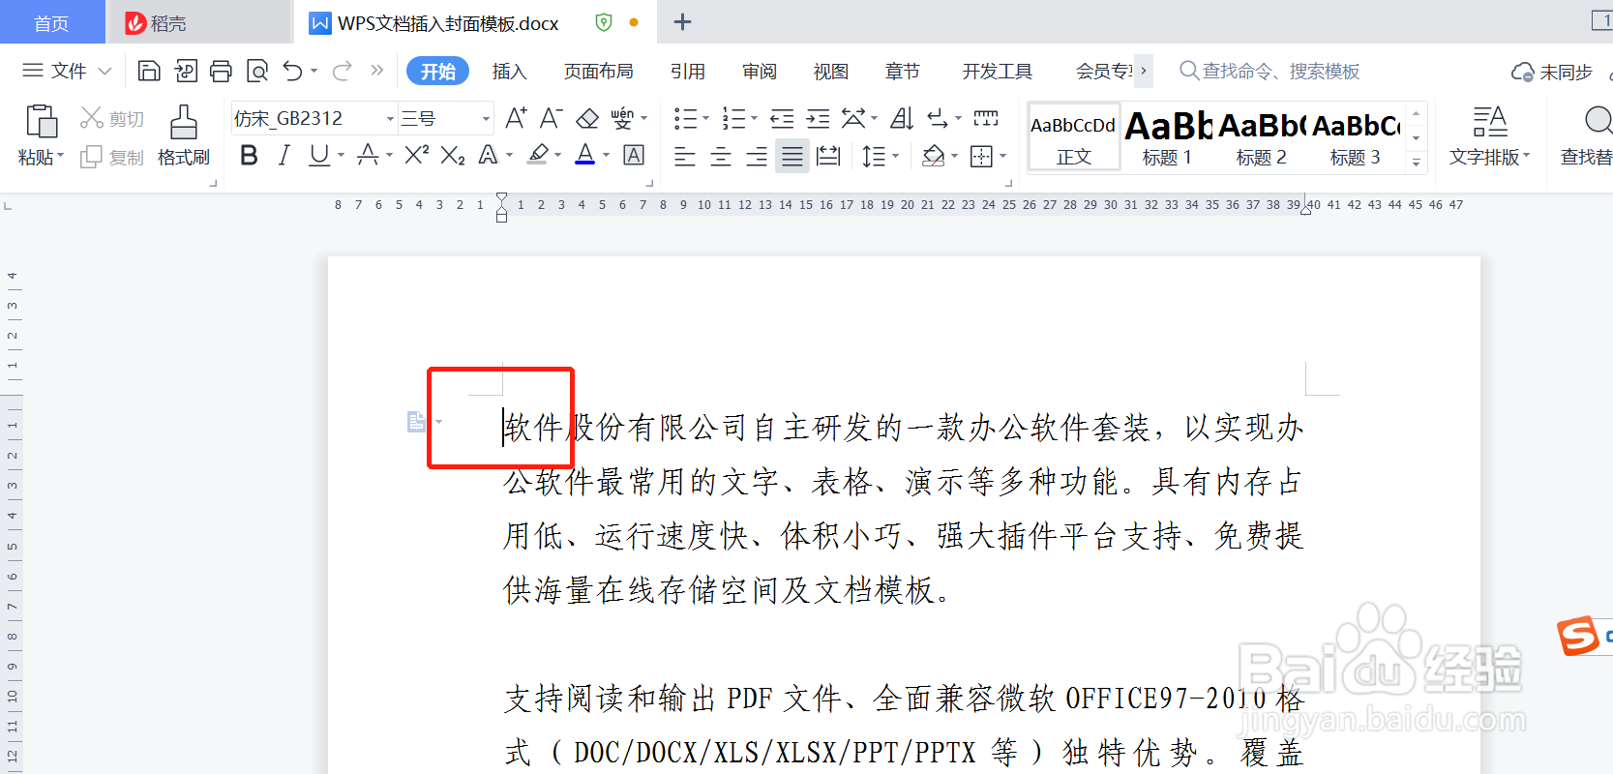Open the font dialog launcher
This screenshot has height=774, width=1613.
[x=649, y=183]
